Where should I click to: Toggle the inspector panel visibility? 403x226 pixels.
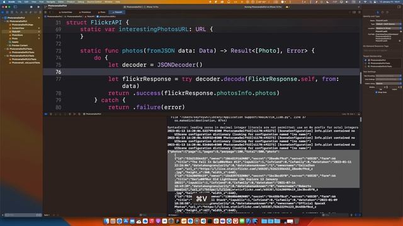(399, 7)
